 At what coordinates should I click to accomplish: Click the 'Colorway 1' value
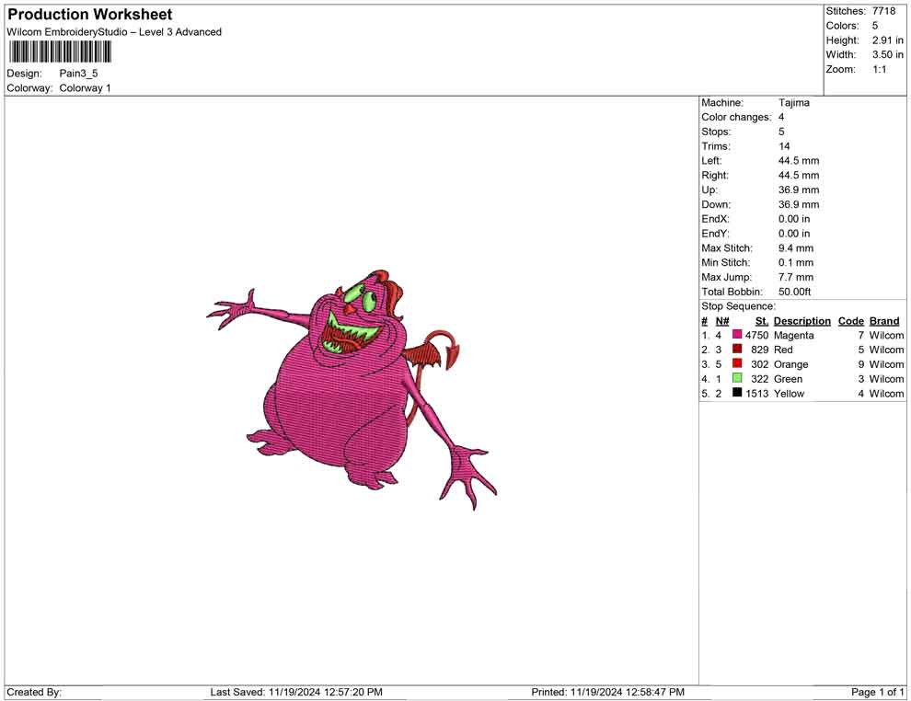click(85, 88)
